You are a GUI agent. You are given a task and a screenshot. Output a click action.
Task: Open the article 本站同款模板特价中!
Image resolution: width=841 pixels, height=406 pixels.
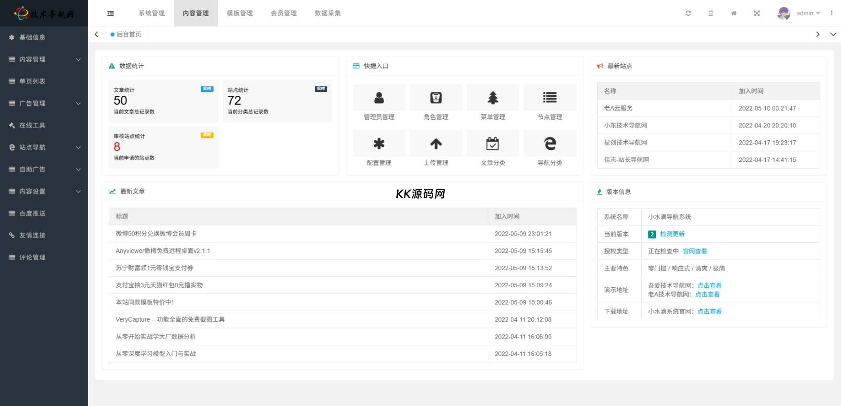[145, 303]
